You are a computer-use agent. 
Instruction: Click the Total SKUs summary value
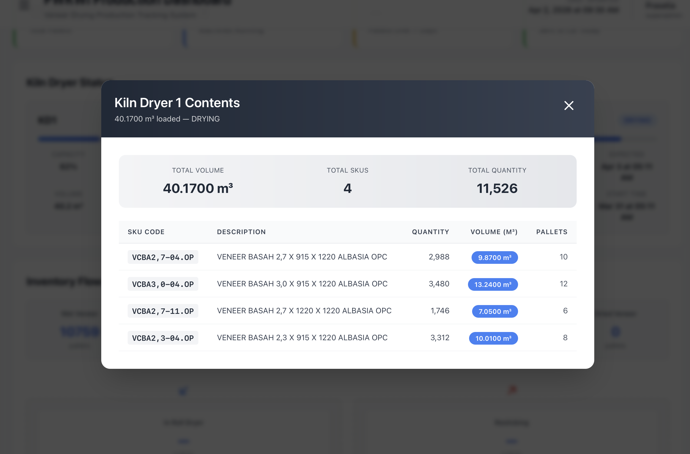click(x=347, y=189)
